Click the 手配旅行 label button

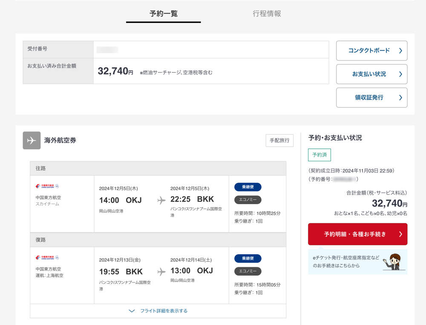[279, 140]
